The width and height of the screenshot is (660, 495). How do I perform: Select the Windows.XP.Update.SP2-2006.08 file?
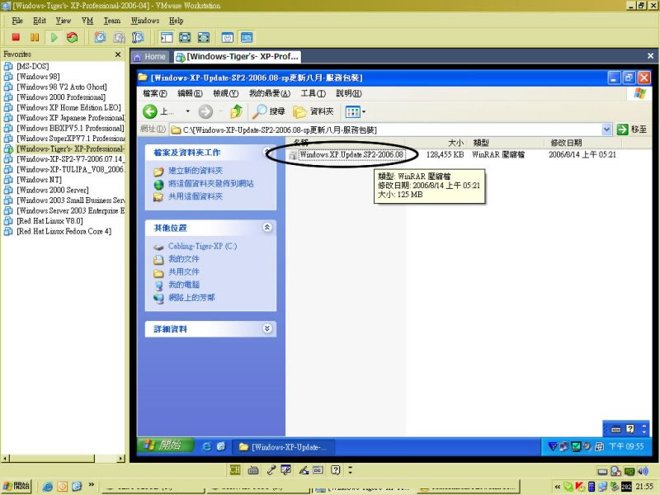[x=351, y=154]
